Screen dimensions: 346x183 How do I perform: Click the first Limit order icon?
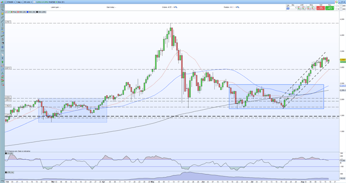(299, 8)
